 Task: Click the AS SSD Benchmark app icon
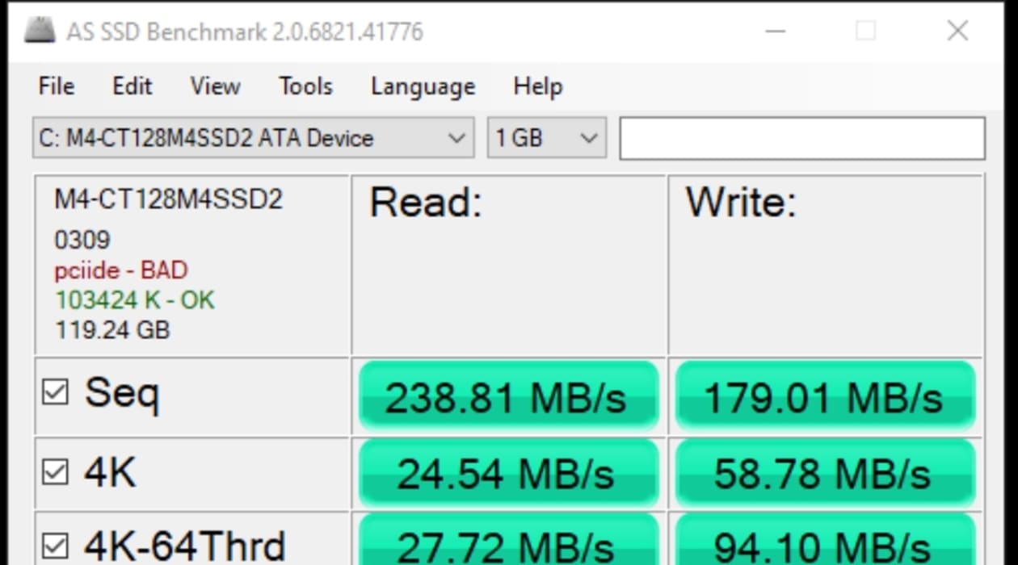click(40, 31)
